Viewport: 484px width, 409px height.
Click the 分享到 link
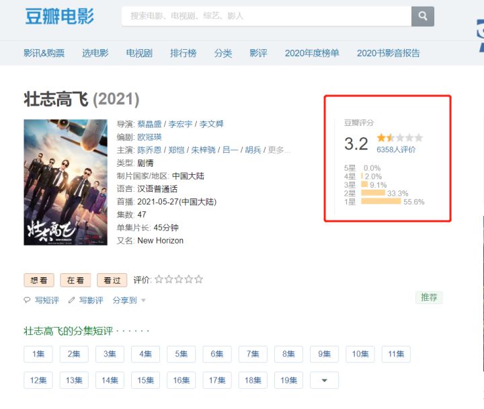coord(125,300)
